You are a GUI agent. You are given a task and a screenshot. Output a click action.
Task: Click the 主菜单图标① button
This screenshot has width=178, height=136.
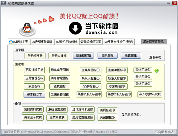(91, 70)
